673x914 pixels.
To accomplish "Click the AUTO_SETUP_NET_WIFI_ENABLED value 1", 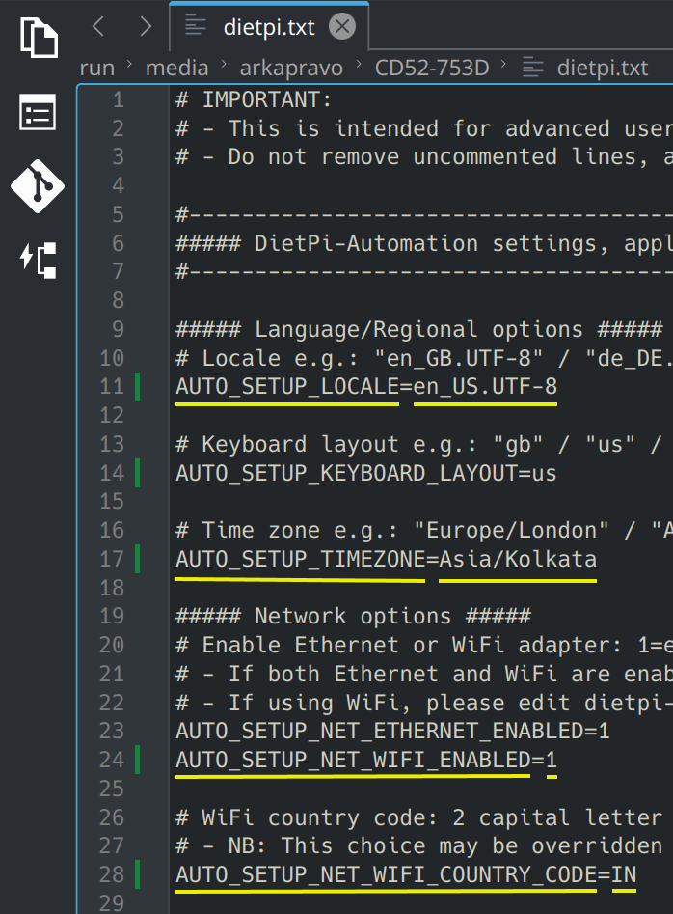I will (551, 760).
